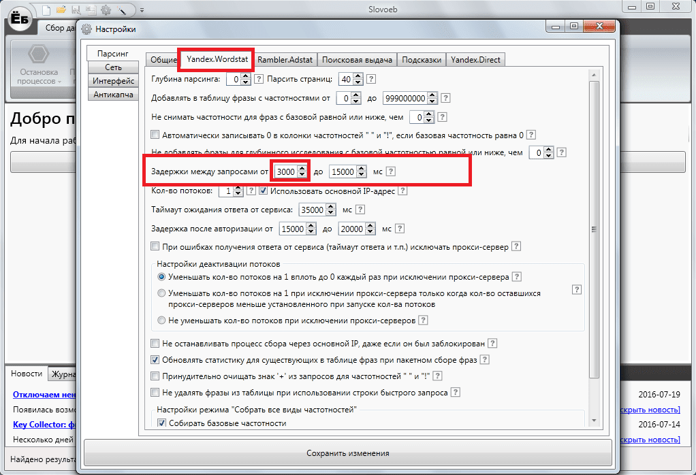This screenshot has height=475, width=696.
Task: Uncheck Собирать базовые частотности
Action: [x=161, y=423]
